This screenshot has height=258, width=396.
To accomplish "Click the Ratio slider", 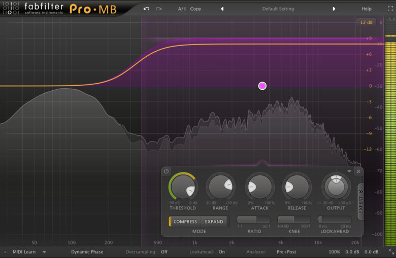I will (x=253, y=219).
